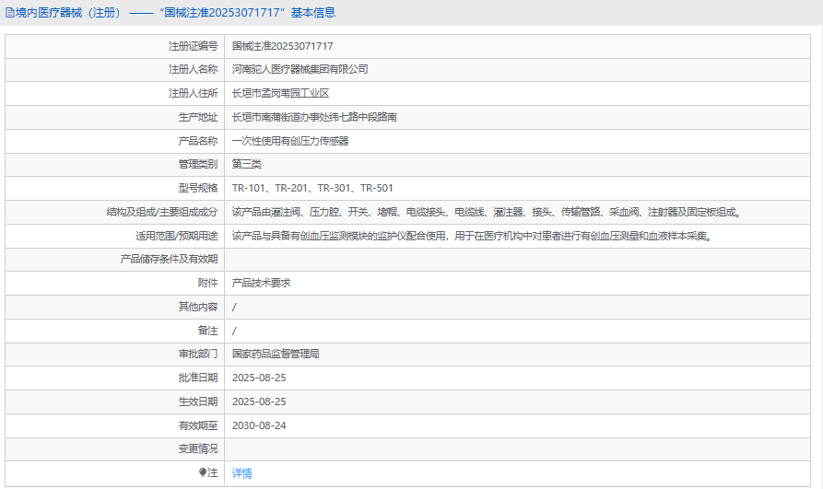Click the 生效日期 label

198,402
